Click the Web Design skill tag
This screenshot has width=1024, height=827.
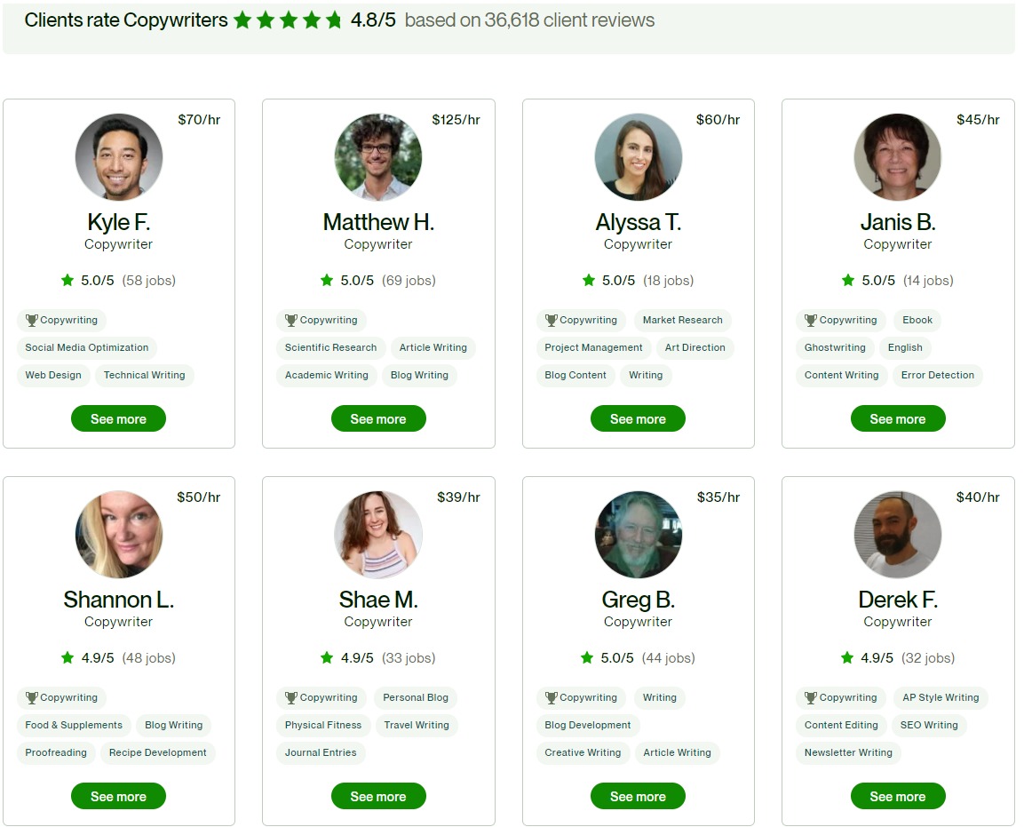tap(53, 375)
